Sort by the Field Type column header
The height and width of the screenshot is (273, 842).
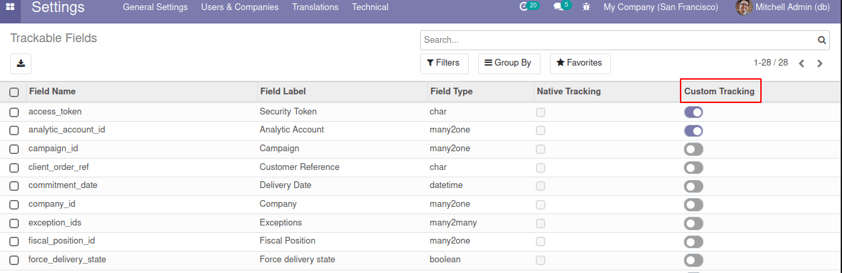pyautogui.click(x=451, y=92)
